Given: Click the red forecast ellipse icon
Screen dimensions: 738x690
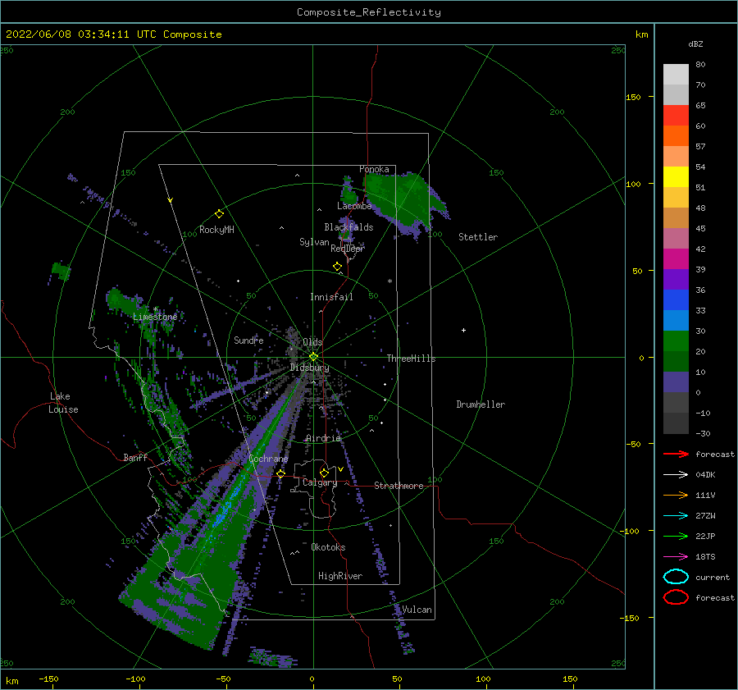Looking at the screenshot, I should pos(676,597).
